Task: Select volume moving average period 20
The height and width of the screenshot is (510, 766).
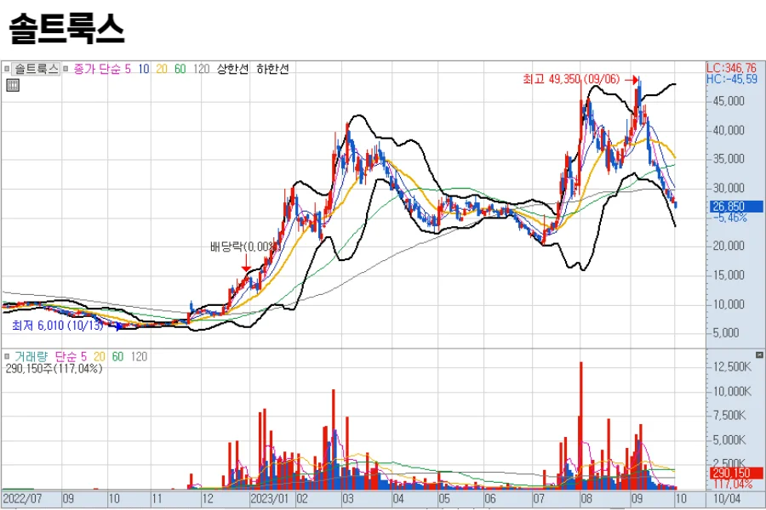Action: coord(100,357)
